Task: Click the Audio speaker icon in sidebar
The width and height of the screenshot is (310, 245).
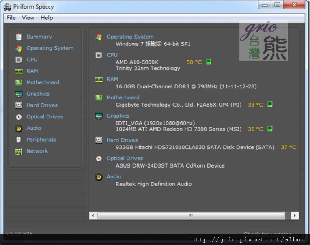Action: click(x=19, y=129)
